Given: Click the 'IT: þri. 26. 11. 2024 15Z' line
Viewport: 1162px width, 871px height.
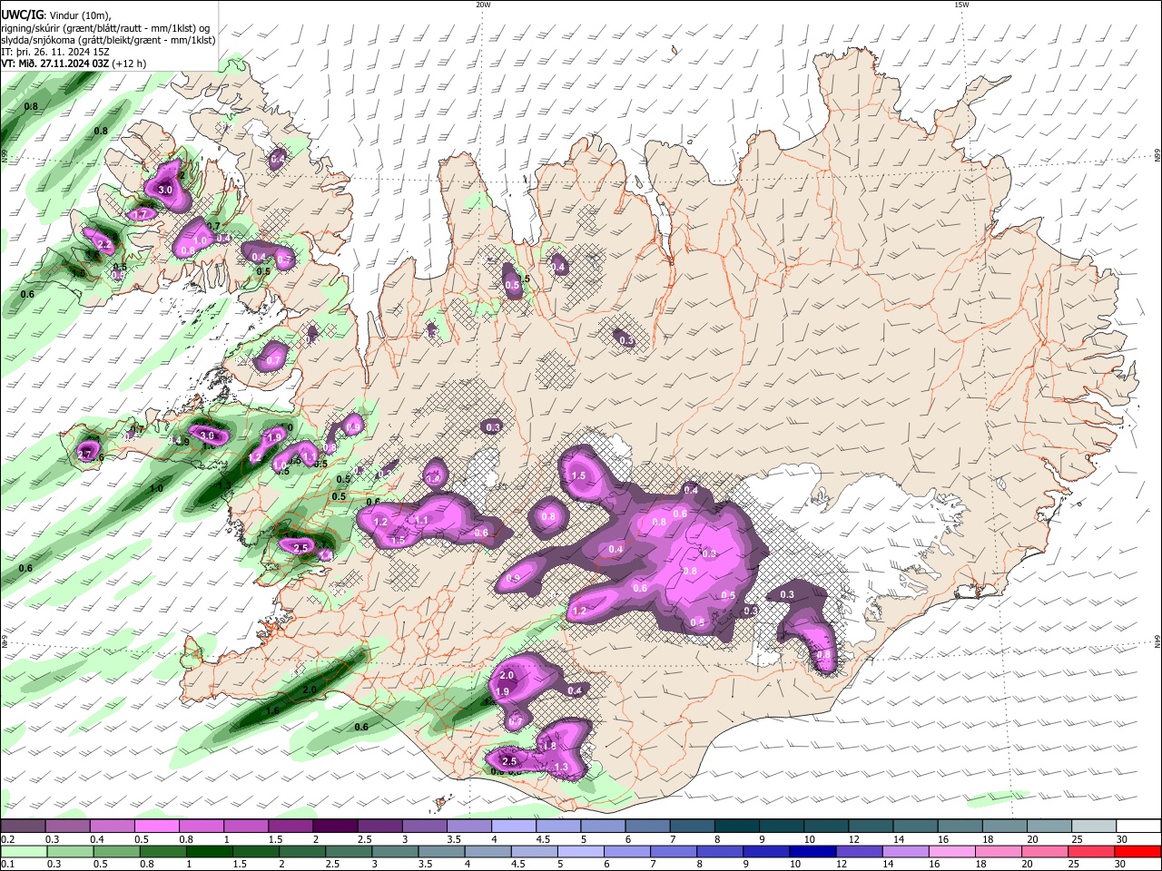Looking at the screenshot, I should pyautogui.click(x=55, y=52).
